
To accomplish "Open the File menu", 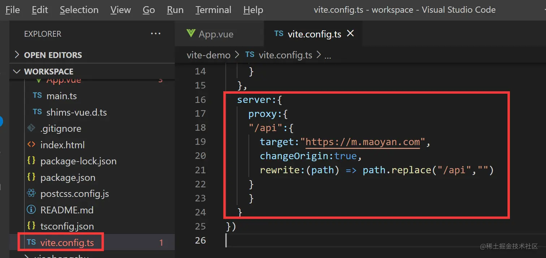I will 13,10.
